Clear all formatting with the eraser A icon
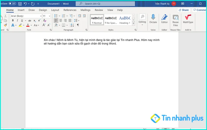This screenshot has height=130, width=207. pos(45,21)
